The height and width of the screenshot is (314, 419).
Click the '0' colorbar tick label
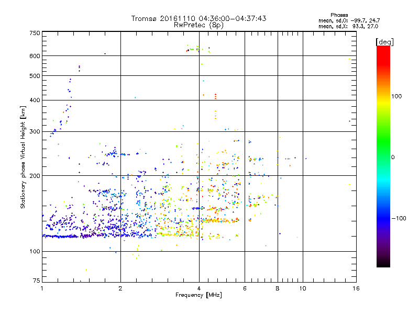pos(392,158)
